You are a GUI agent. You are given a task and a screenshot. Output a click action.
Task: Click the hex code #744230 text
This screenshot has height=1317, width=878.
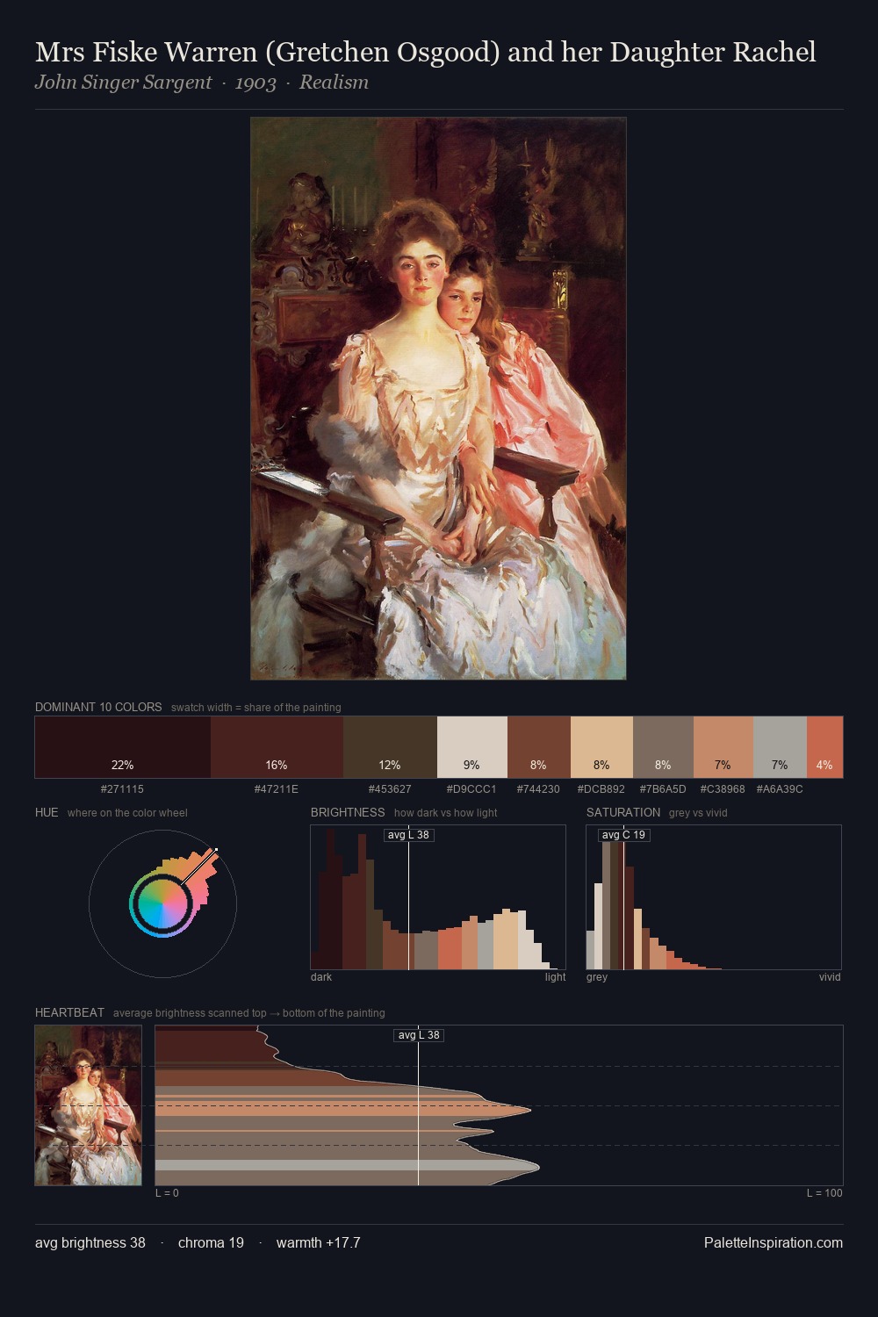tap(539, 789)
